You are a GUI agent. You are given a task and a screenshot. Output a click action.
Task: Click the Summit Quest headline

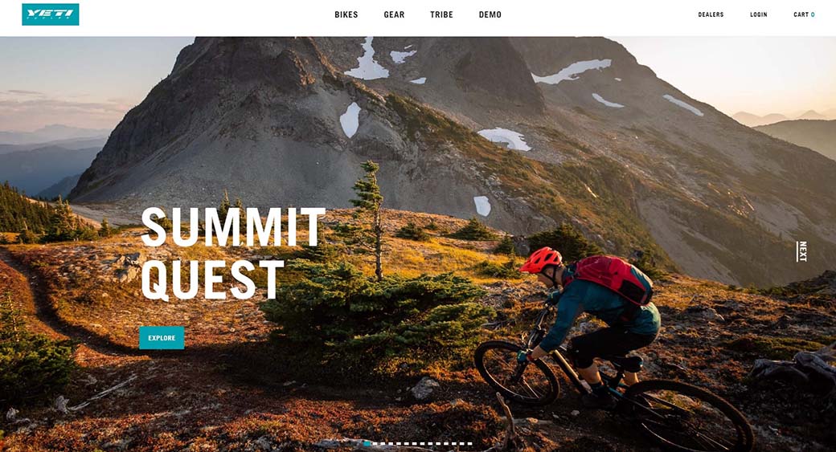tap(232, 254)
